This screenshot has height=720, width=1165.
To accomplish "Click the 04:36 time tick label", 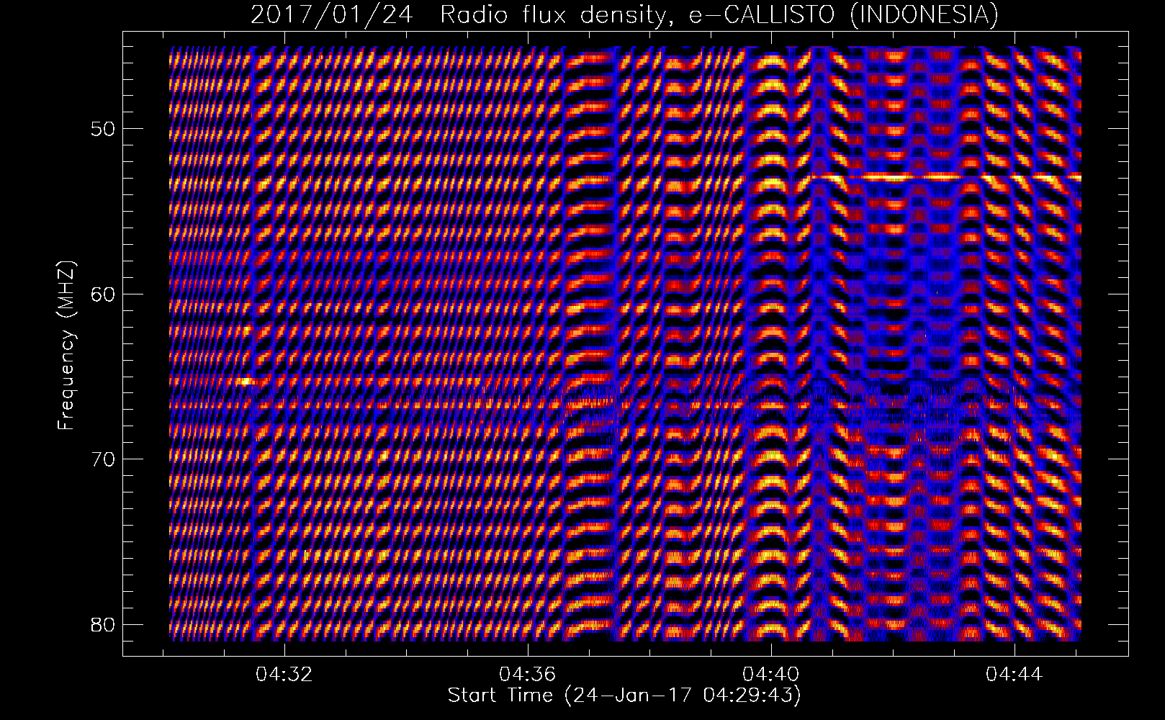I will pyautogui.click(x=528, y=675).
